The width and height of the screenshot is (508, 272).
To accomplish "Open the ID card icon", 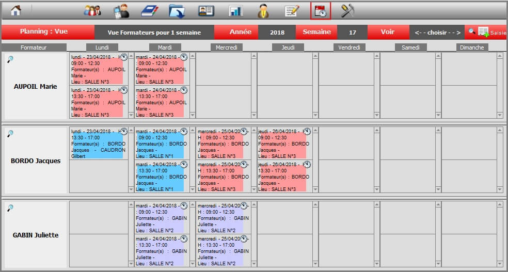I will click(x=206, y=11).
